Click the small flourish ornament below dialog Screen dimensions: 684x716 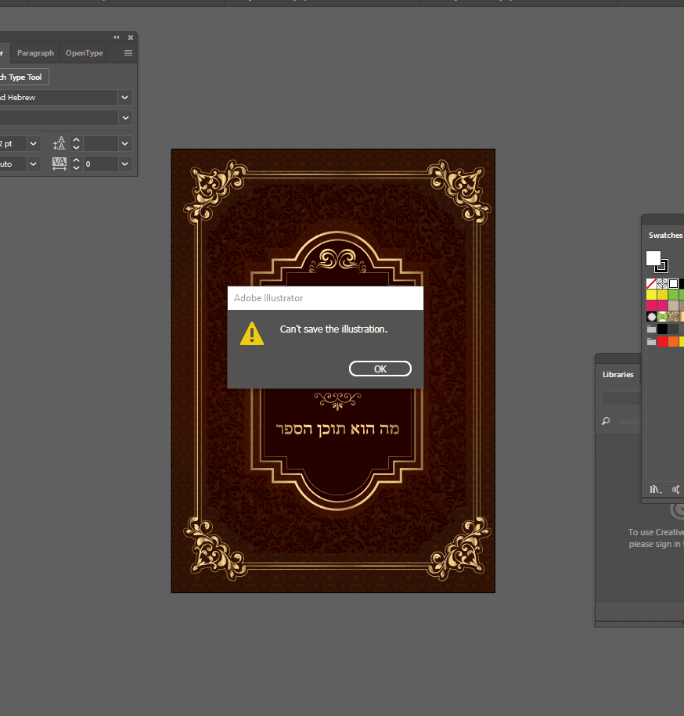(x=337, y=401)
